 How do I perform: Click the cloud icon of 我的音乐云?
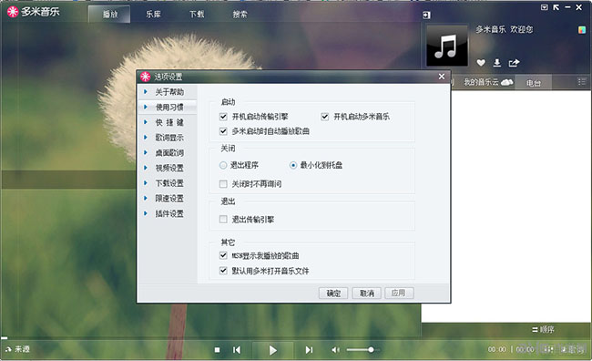506,82
